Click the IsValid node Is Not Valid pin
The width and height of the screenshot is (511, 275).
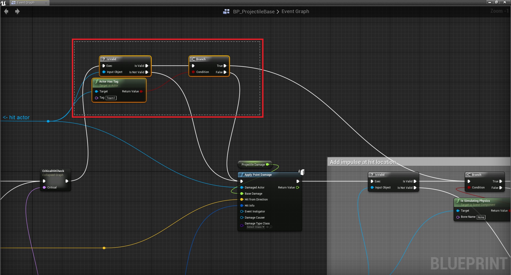click(x=147, y=72)
